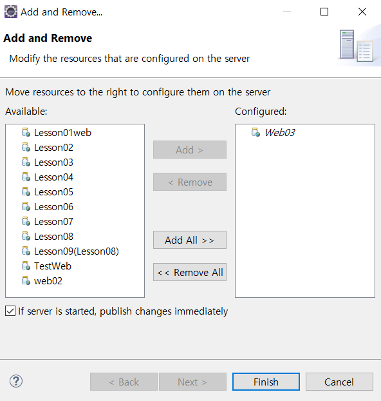This screenshot has height=401, width=381.
Task: Click the < Remove button
Action: coord(190,182)
